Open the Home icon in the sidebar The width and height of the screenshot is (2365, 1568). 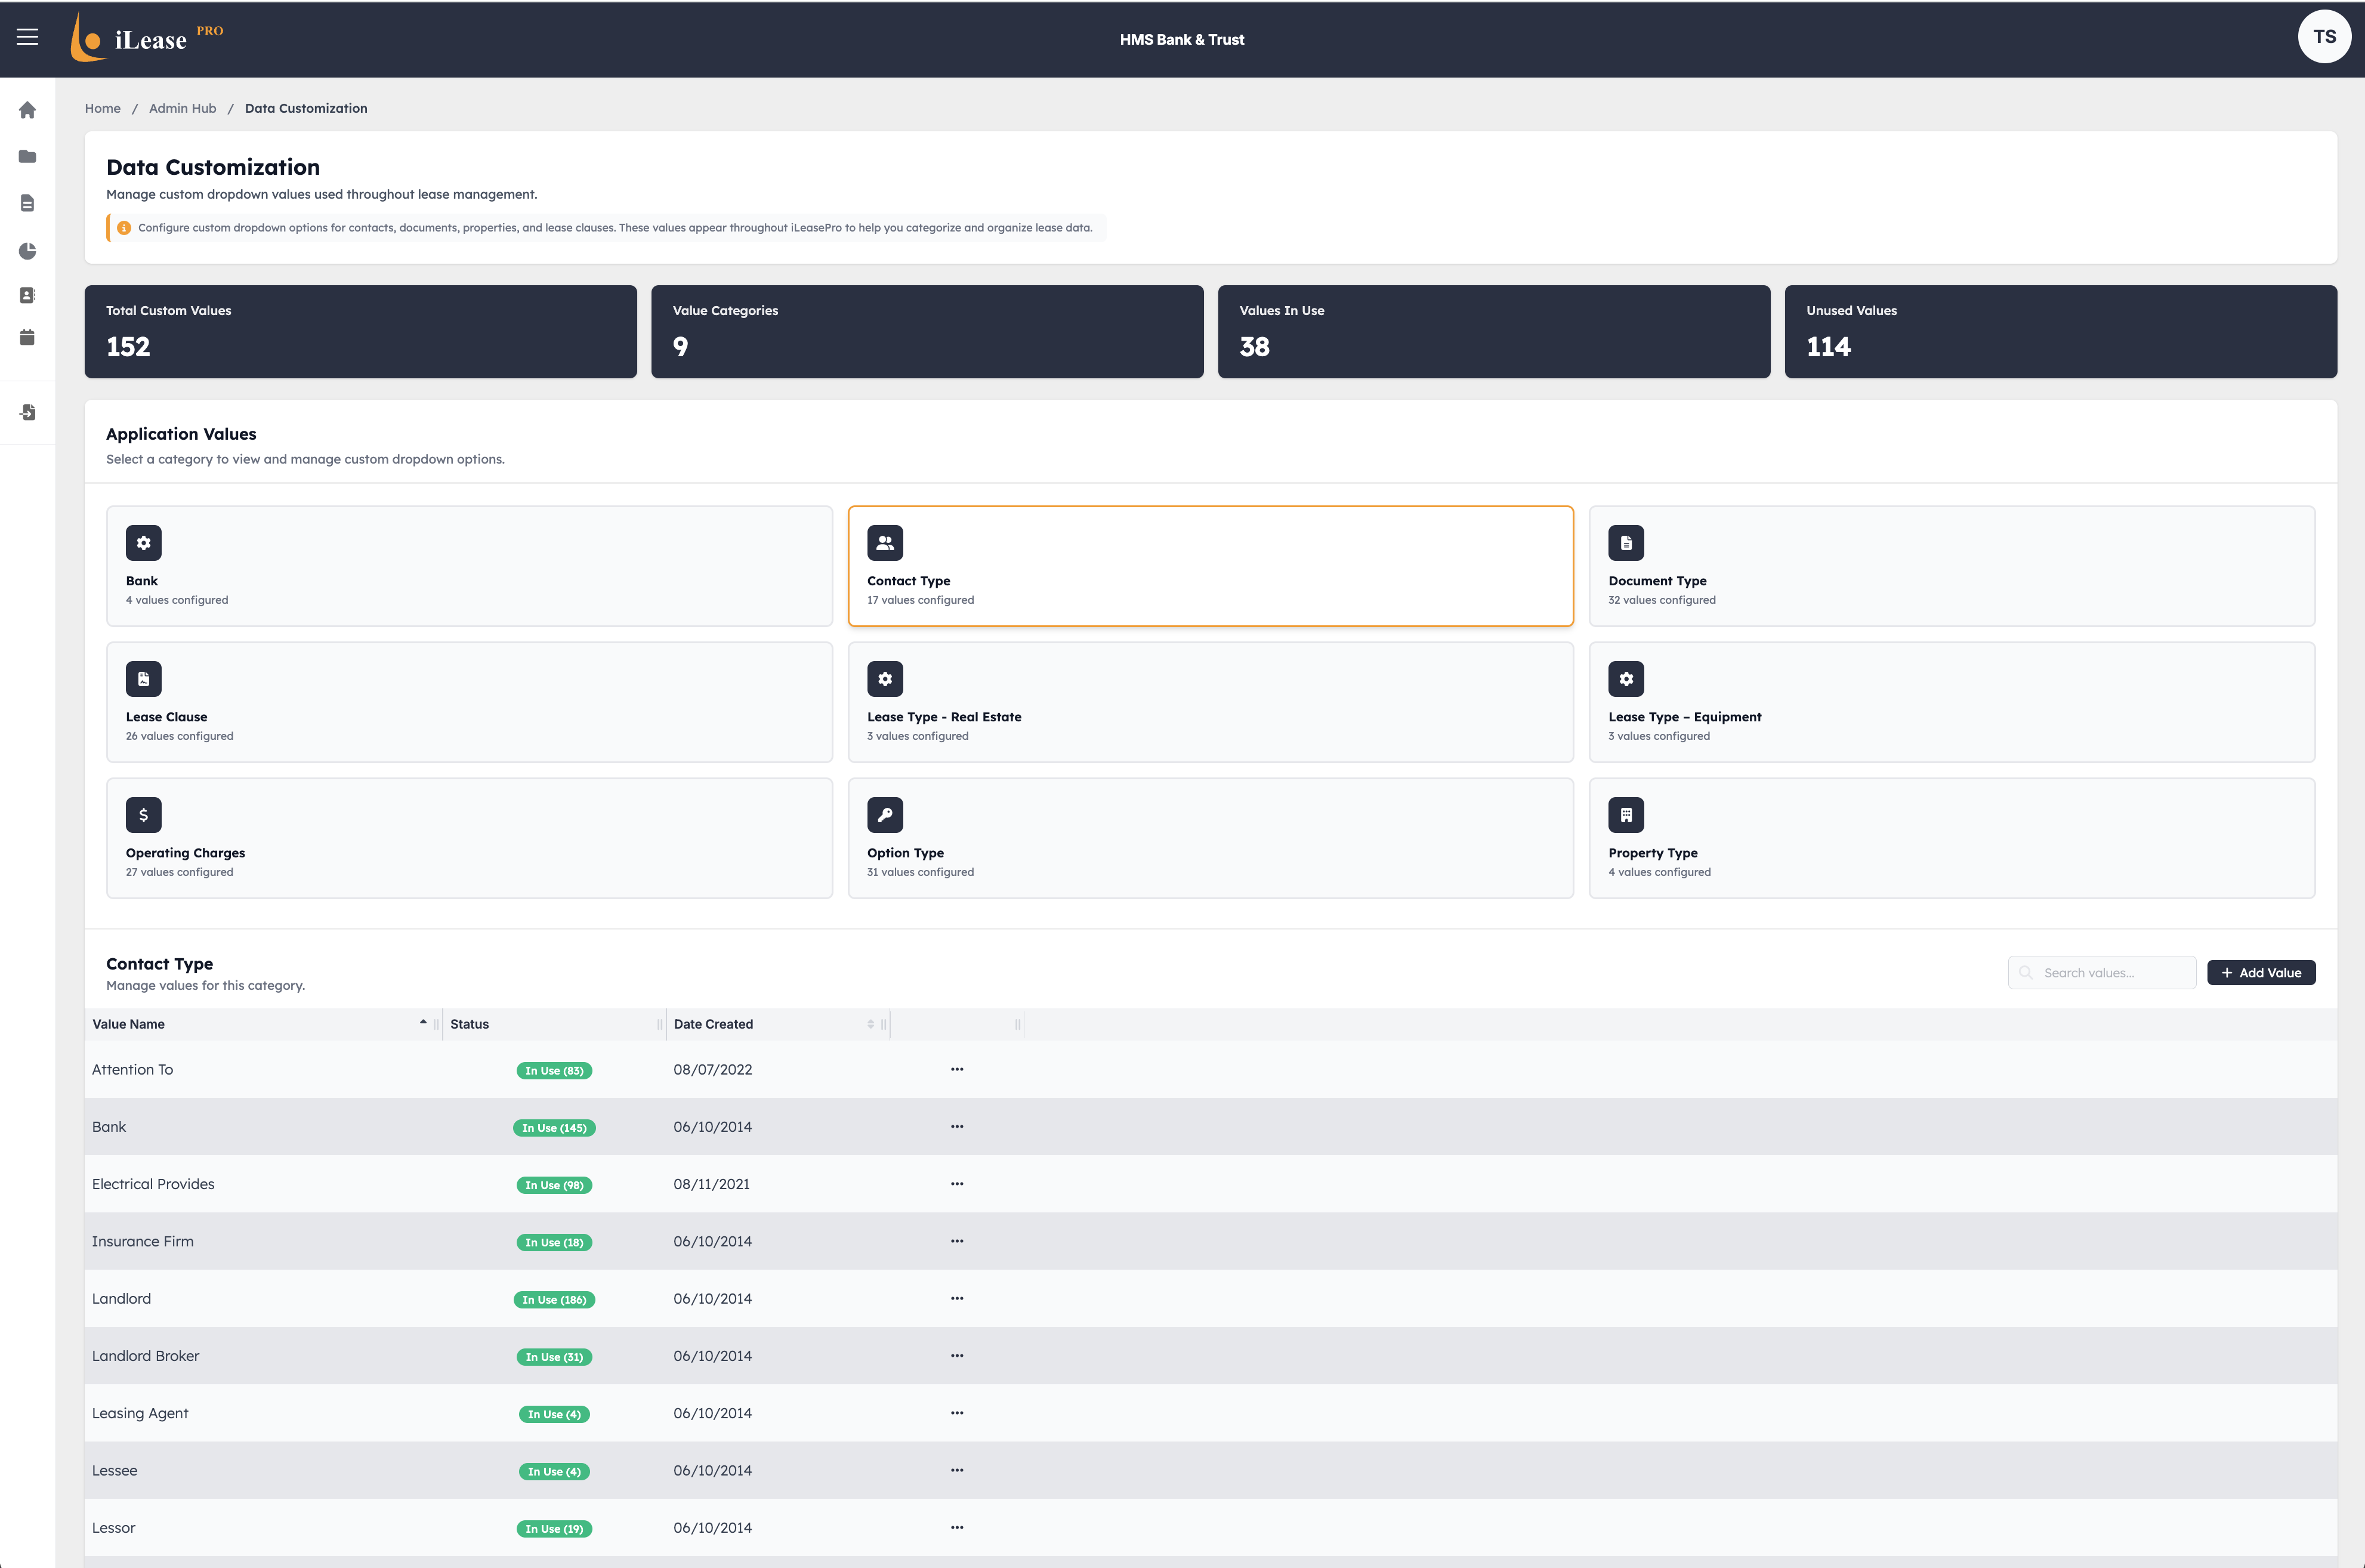tap(27, 110)
